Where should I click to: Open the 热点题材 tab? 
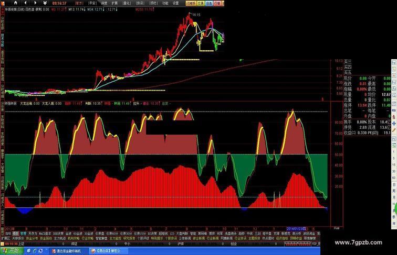[268, 238]
